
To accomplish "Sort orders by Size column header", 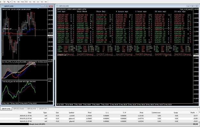I will [57, 113].
